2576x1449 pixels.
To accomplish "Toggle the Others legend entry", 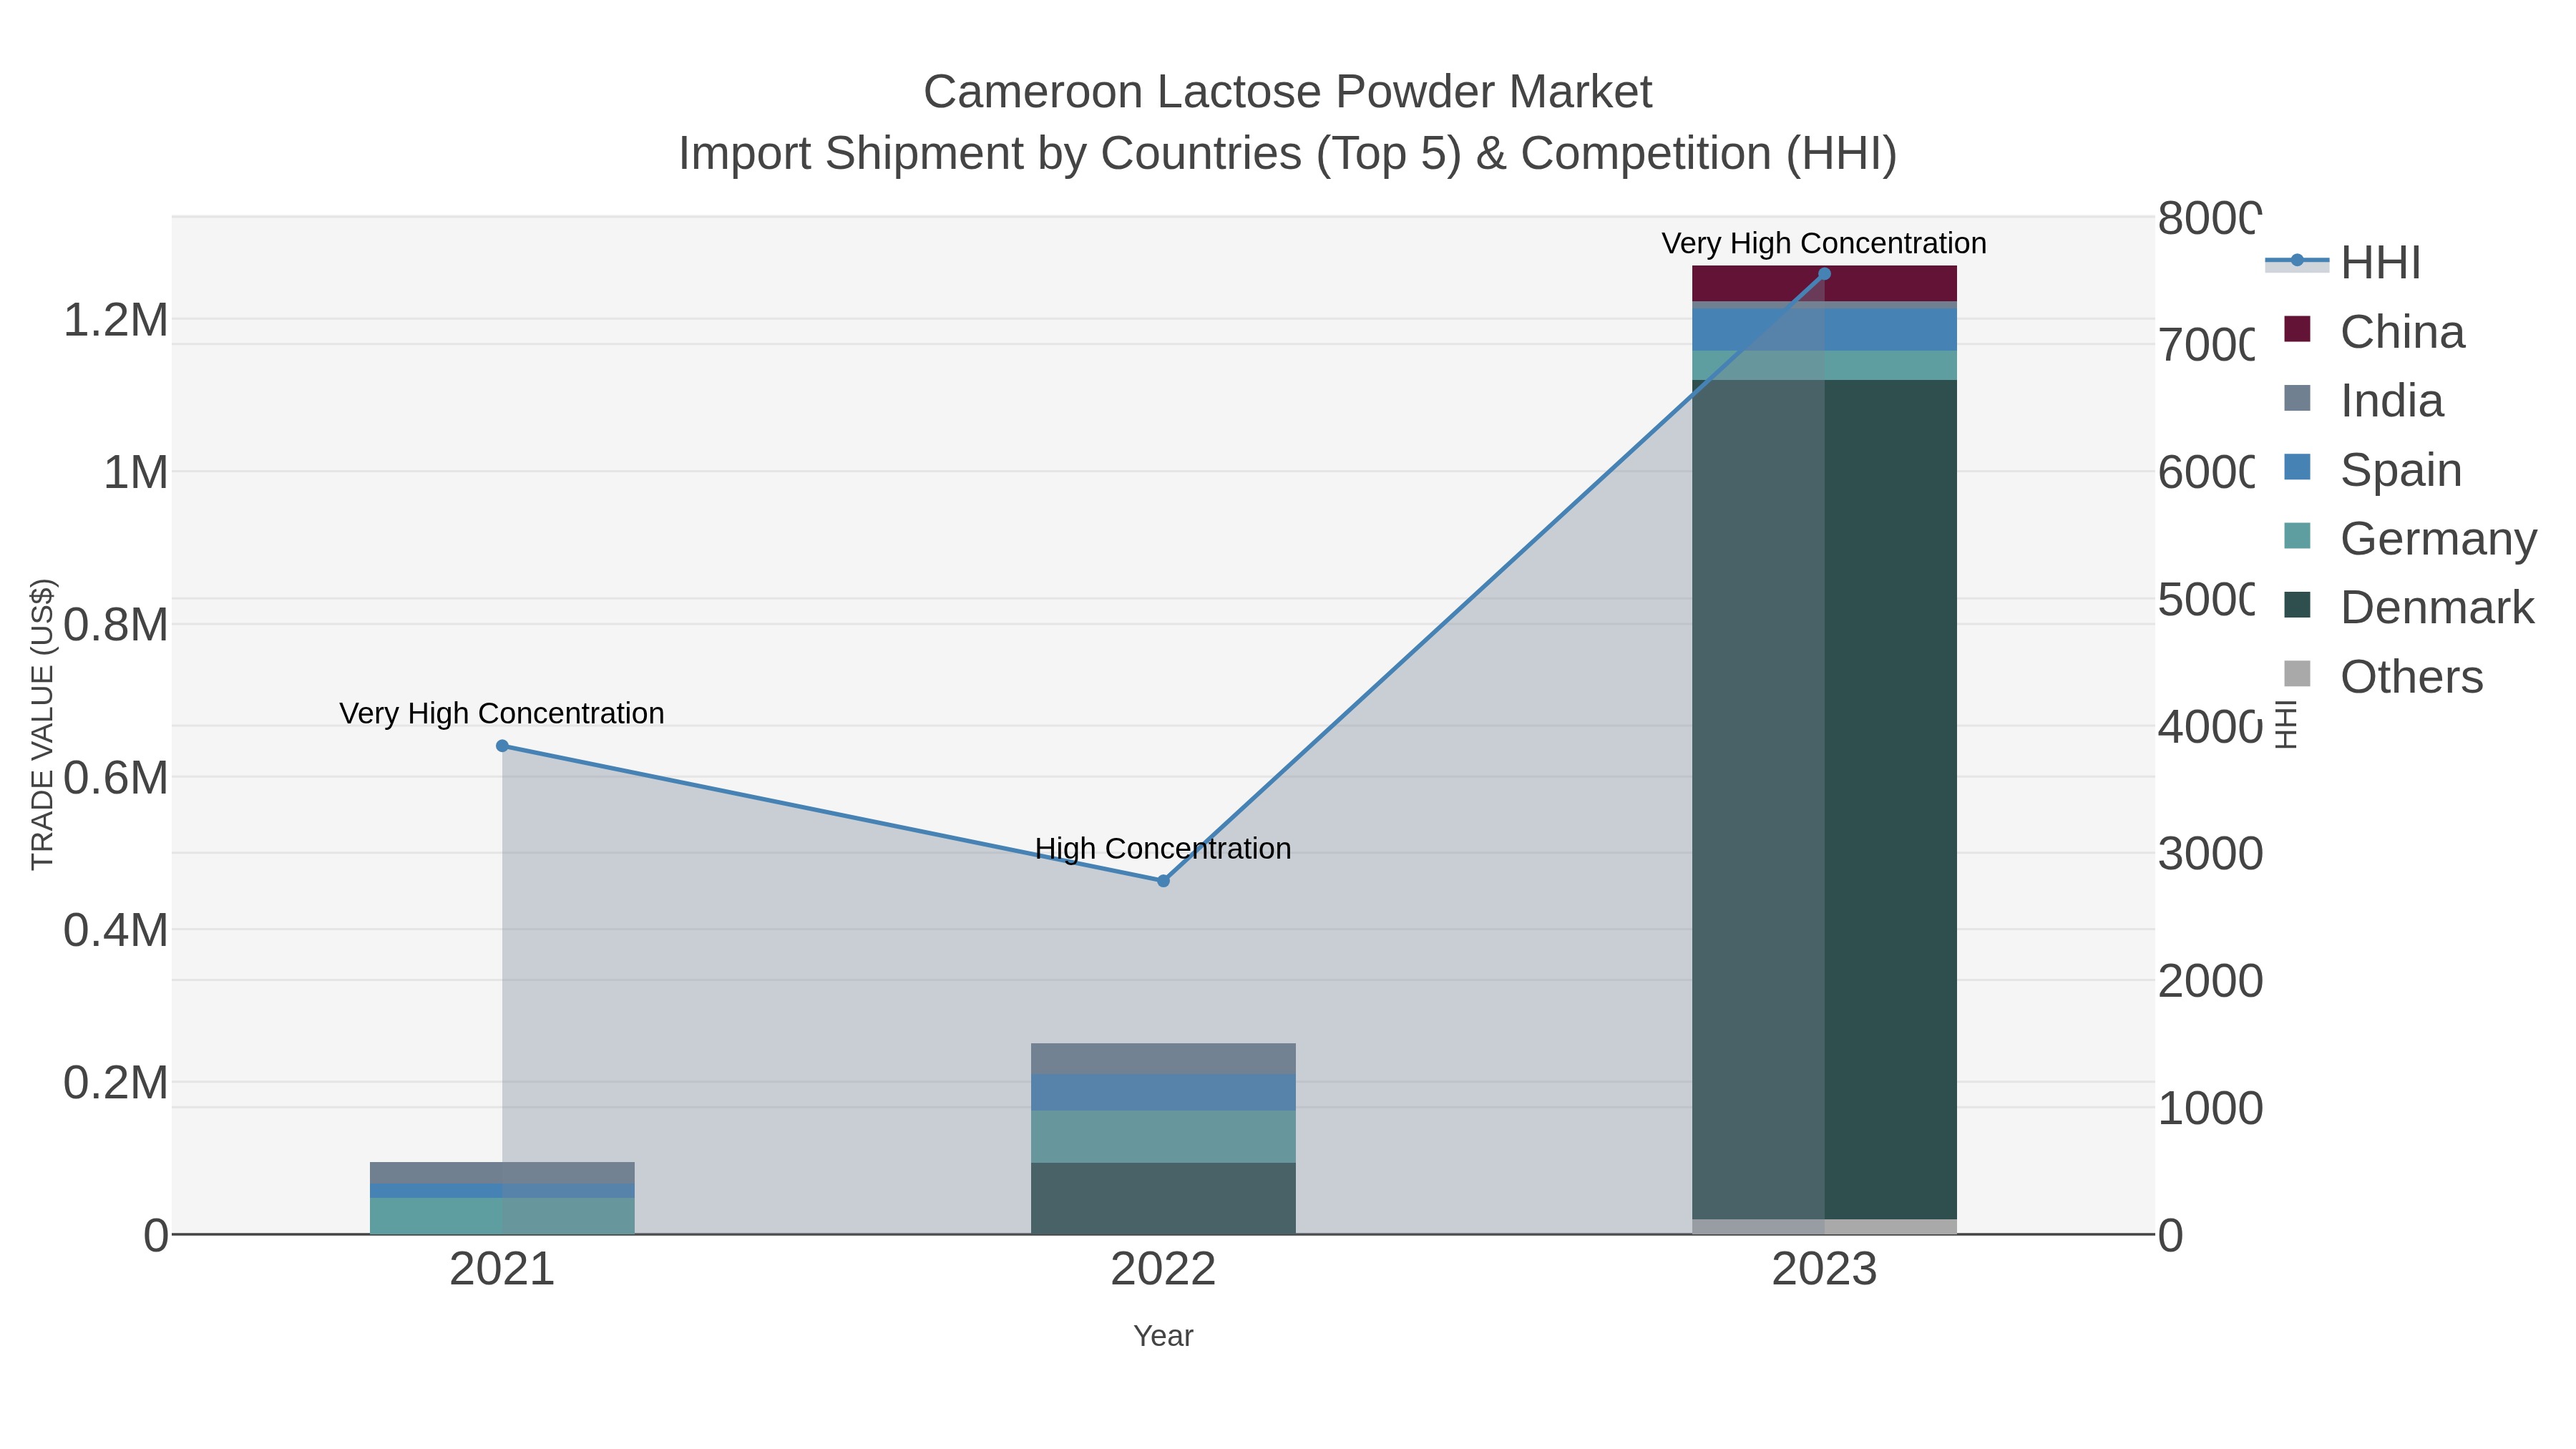I will pyautogui.click(x=2384, y=677).
